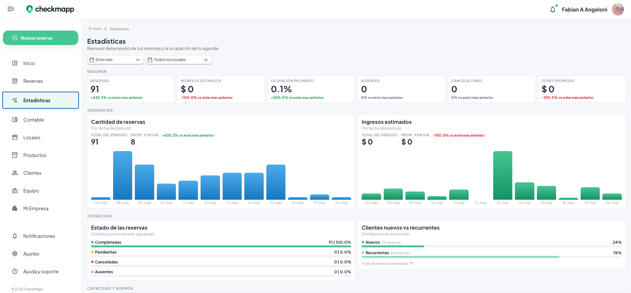Click the plus icon on Nueva reserva

tap(15, 38)
